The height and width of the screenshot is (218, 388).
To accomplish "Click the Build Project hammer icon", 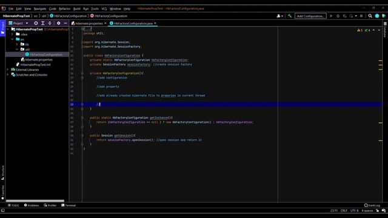I will click(x=290, y=16).
